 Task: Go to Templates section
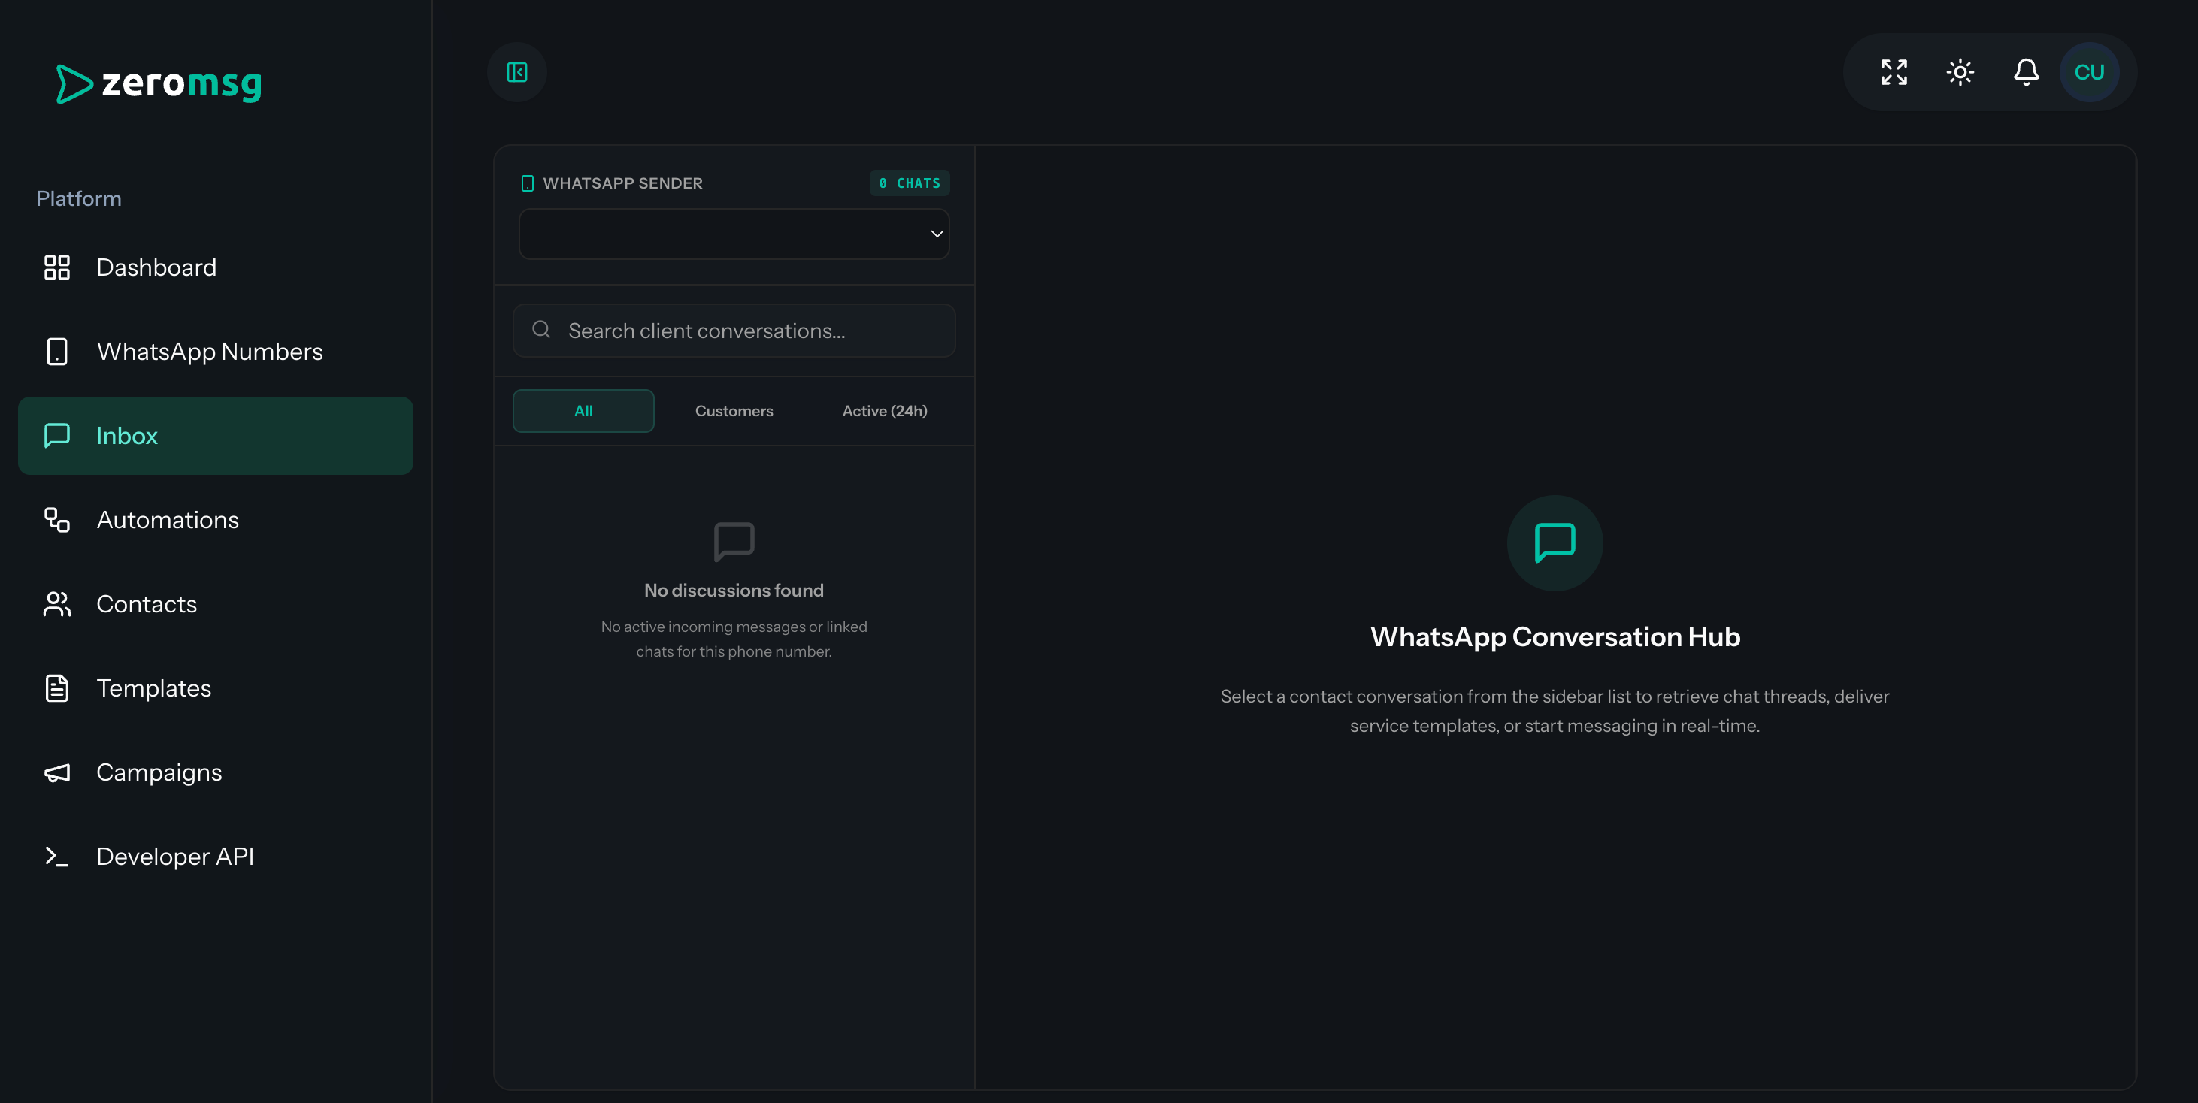coord(215,687)
